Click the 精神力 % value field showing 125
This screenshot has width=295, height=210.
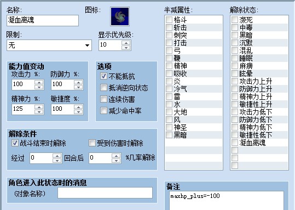(x=23, y=110)
